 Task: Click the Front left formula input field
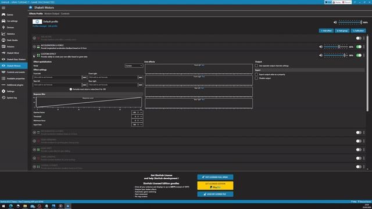[x=57, y=77]
